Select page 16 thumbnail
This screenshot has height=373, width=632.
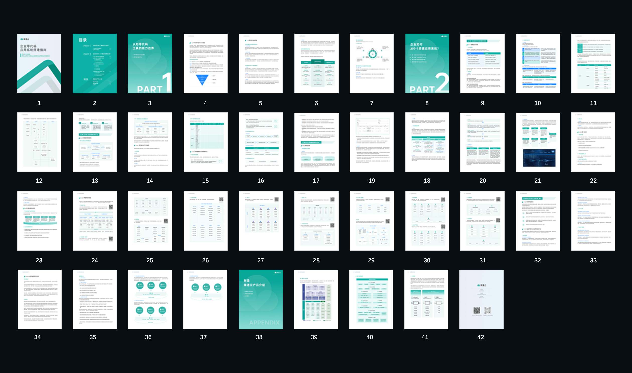[261, 142]
